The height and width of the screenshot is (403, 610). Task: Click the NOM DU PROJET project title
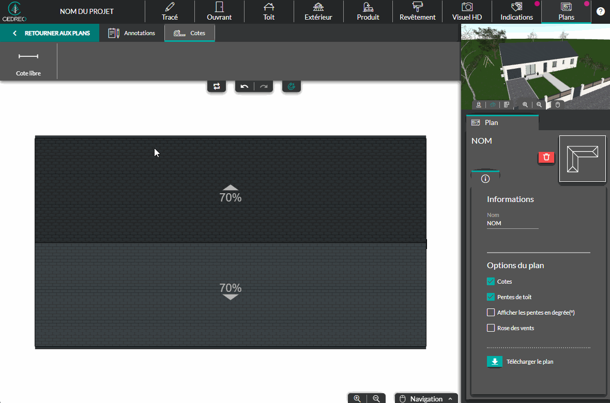87,11
